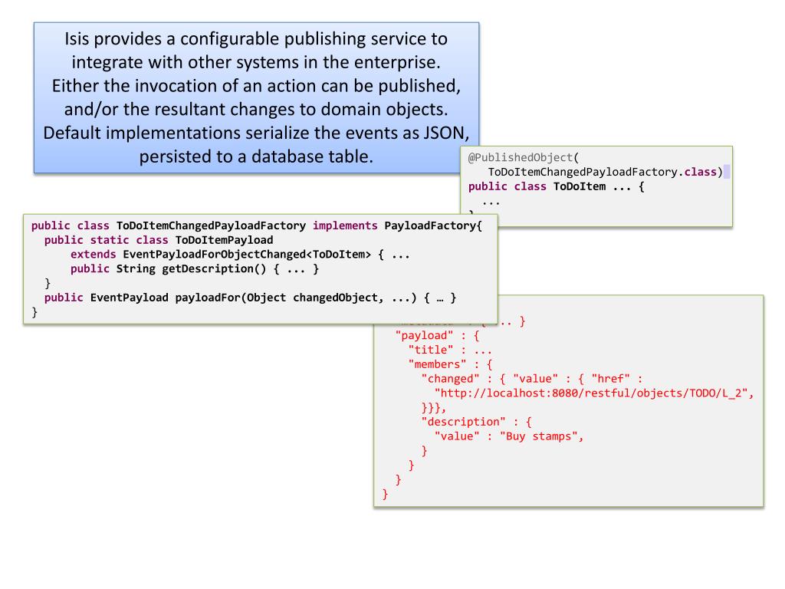Click the final closing brace of the JSON

click(x=385, y=495)
